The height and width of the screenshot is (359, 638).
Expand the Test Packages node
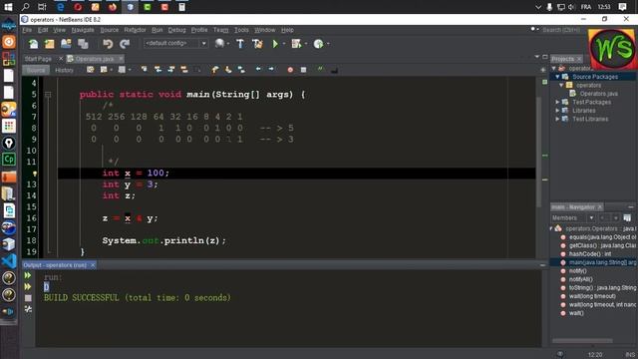coord(557,102)
